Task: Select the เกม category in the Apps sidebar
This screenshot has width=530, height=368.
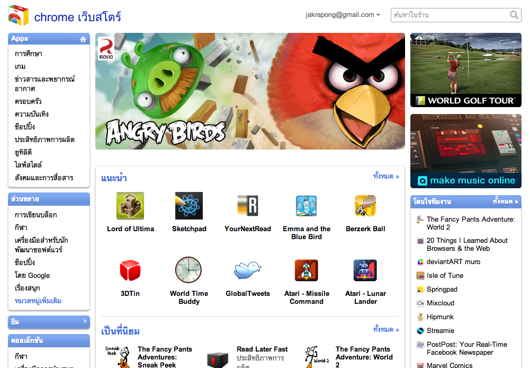Action: pos(20,66)
